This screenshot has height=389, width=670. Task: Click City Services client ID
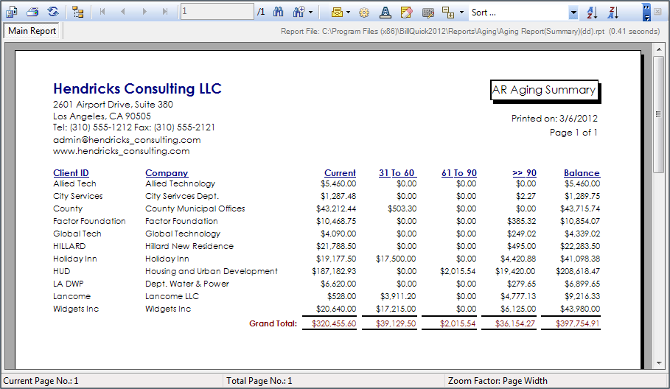pyautogui.click(x=78, y=196)
